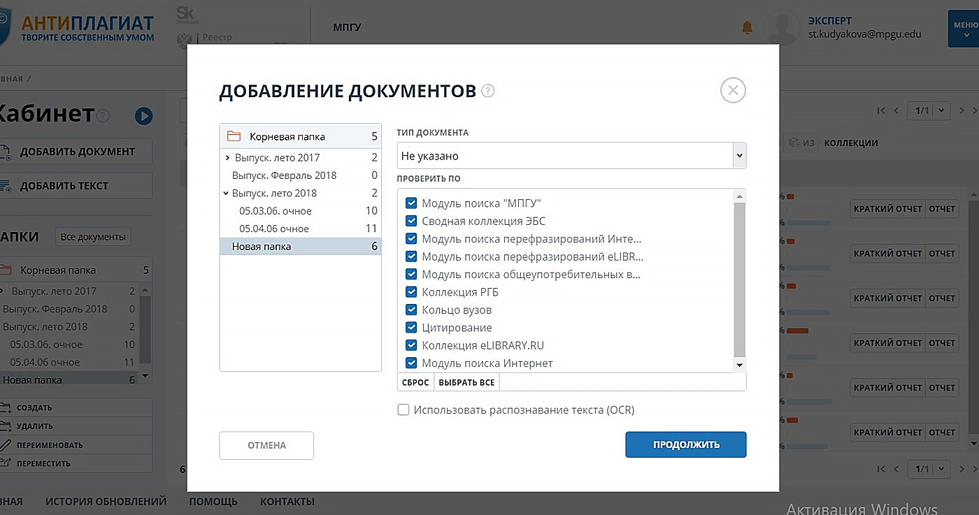Uncheck Модуль поиска перефразирований eLIBRARY
The width and height of the screenshot is (979, 515).
click(x=411, y=256)
